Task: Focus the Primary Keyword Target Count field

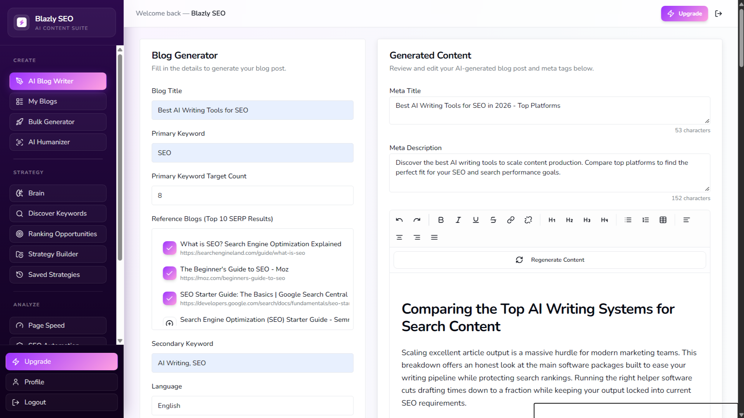Action: tap(252, 195)
